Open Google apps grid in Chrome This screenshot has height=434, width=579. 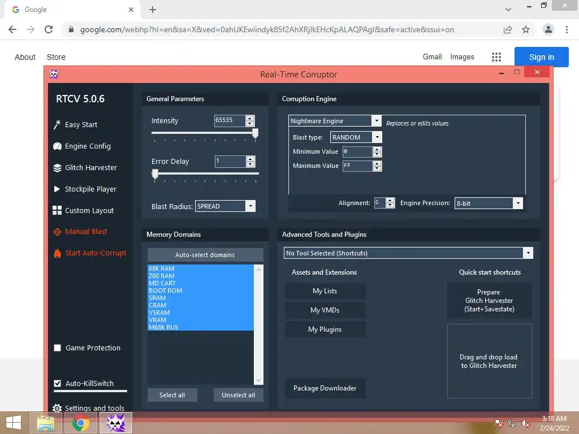(x=496, y=57)
